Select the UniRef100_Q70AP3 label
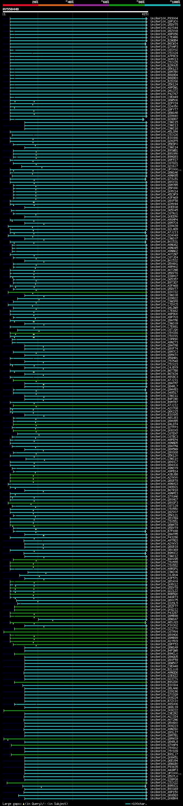The height and width of the screenshot is (806, 183). pos(164,47)
